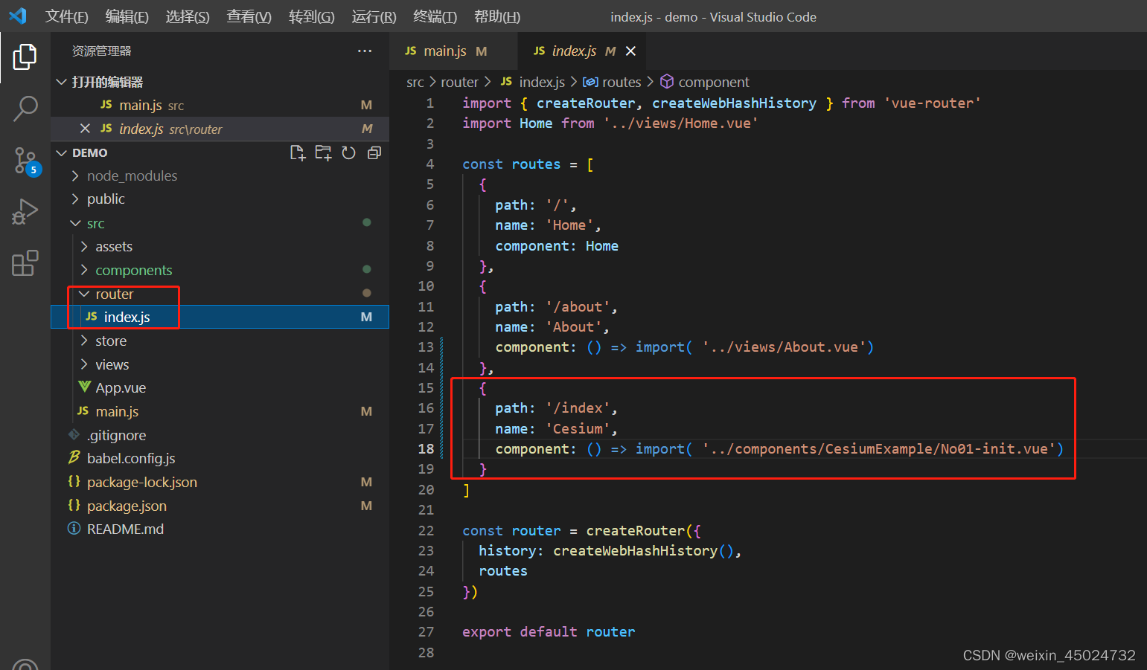
Task: Open the 转到(G) menu
Action: point(312,16)
